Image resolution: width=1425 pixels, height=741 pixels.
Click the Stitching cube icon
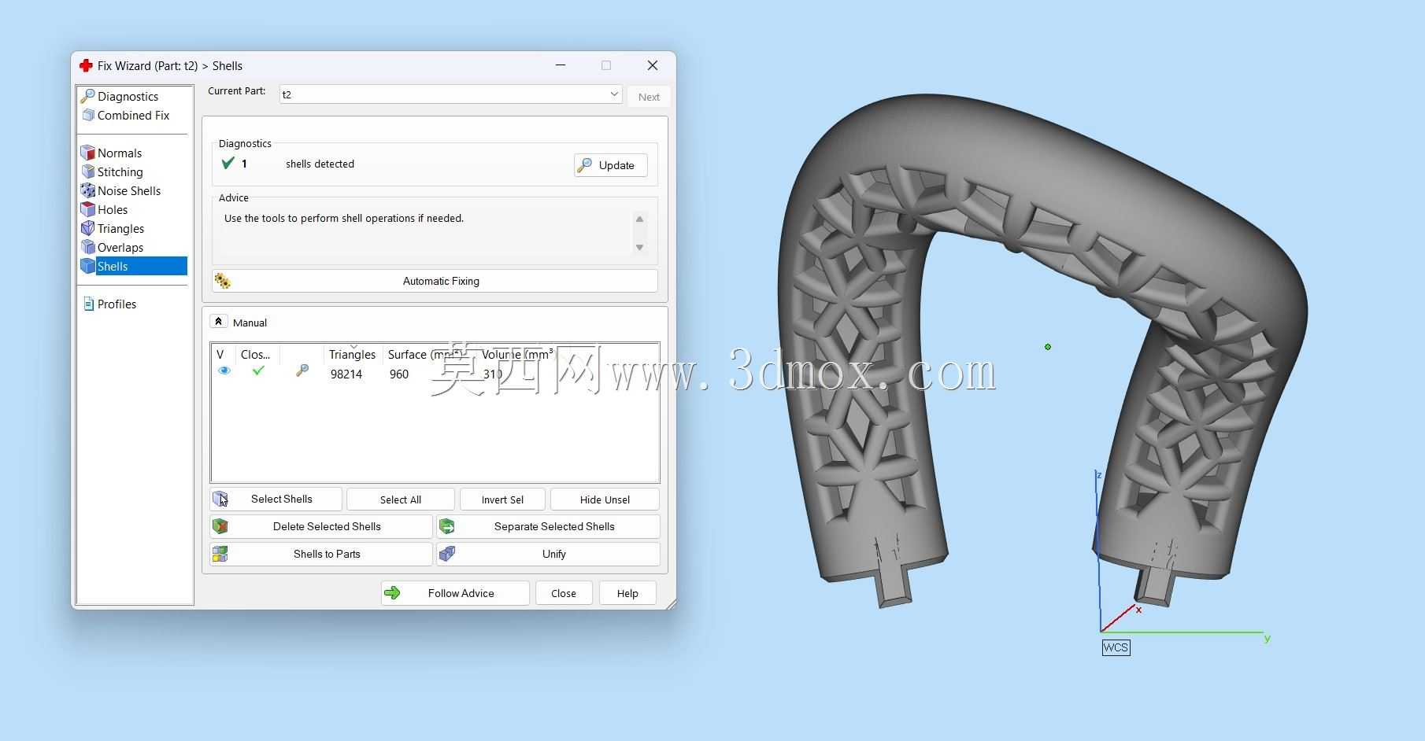pyautogui.click(x=88, y=171)
